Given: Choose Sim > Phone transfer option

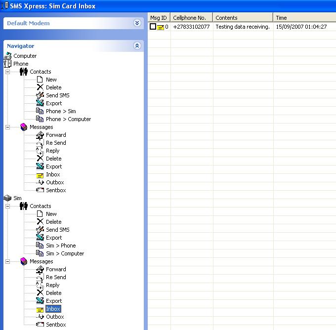Looking at the screenshot, I should [61, 246].
